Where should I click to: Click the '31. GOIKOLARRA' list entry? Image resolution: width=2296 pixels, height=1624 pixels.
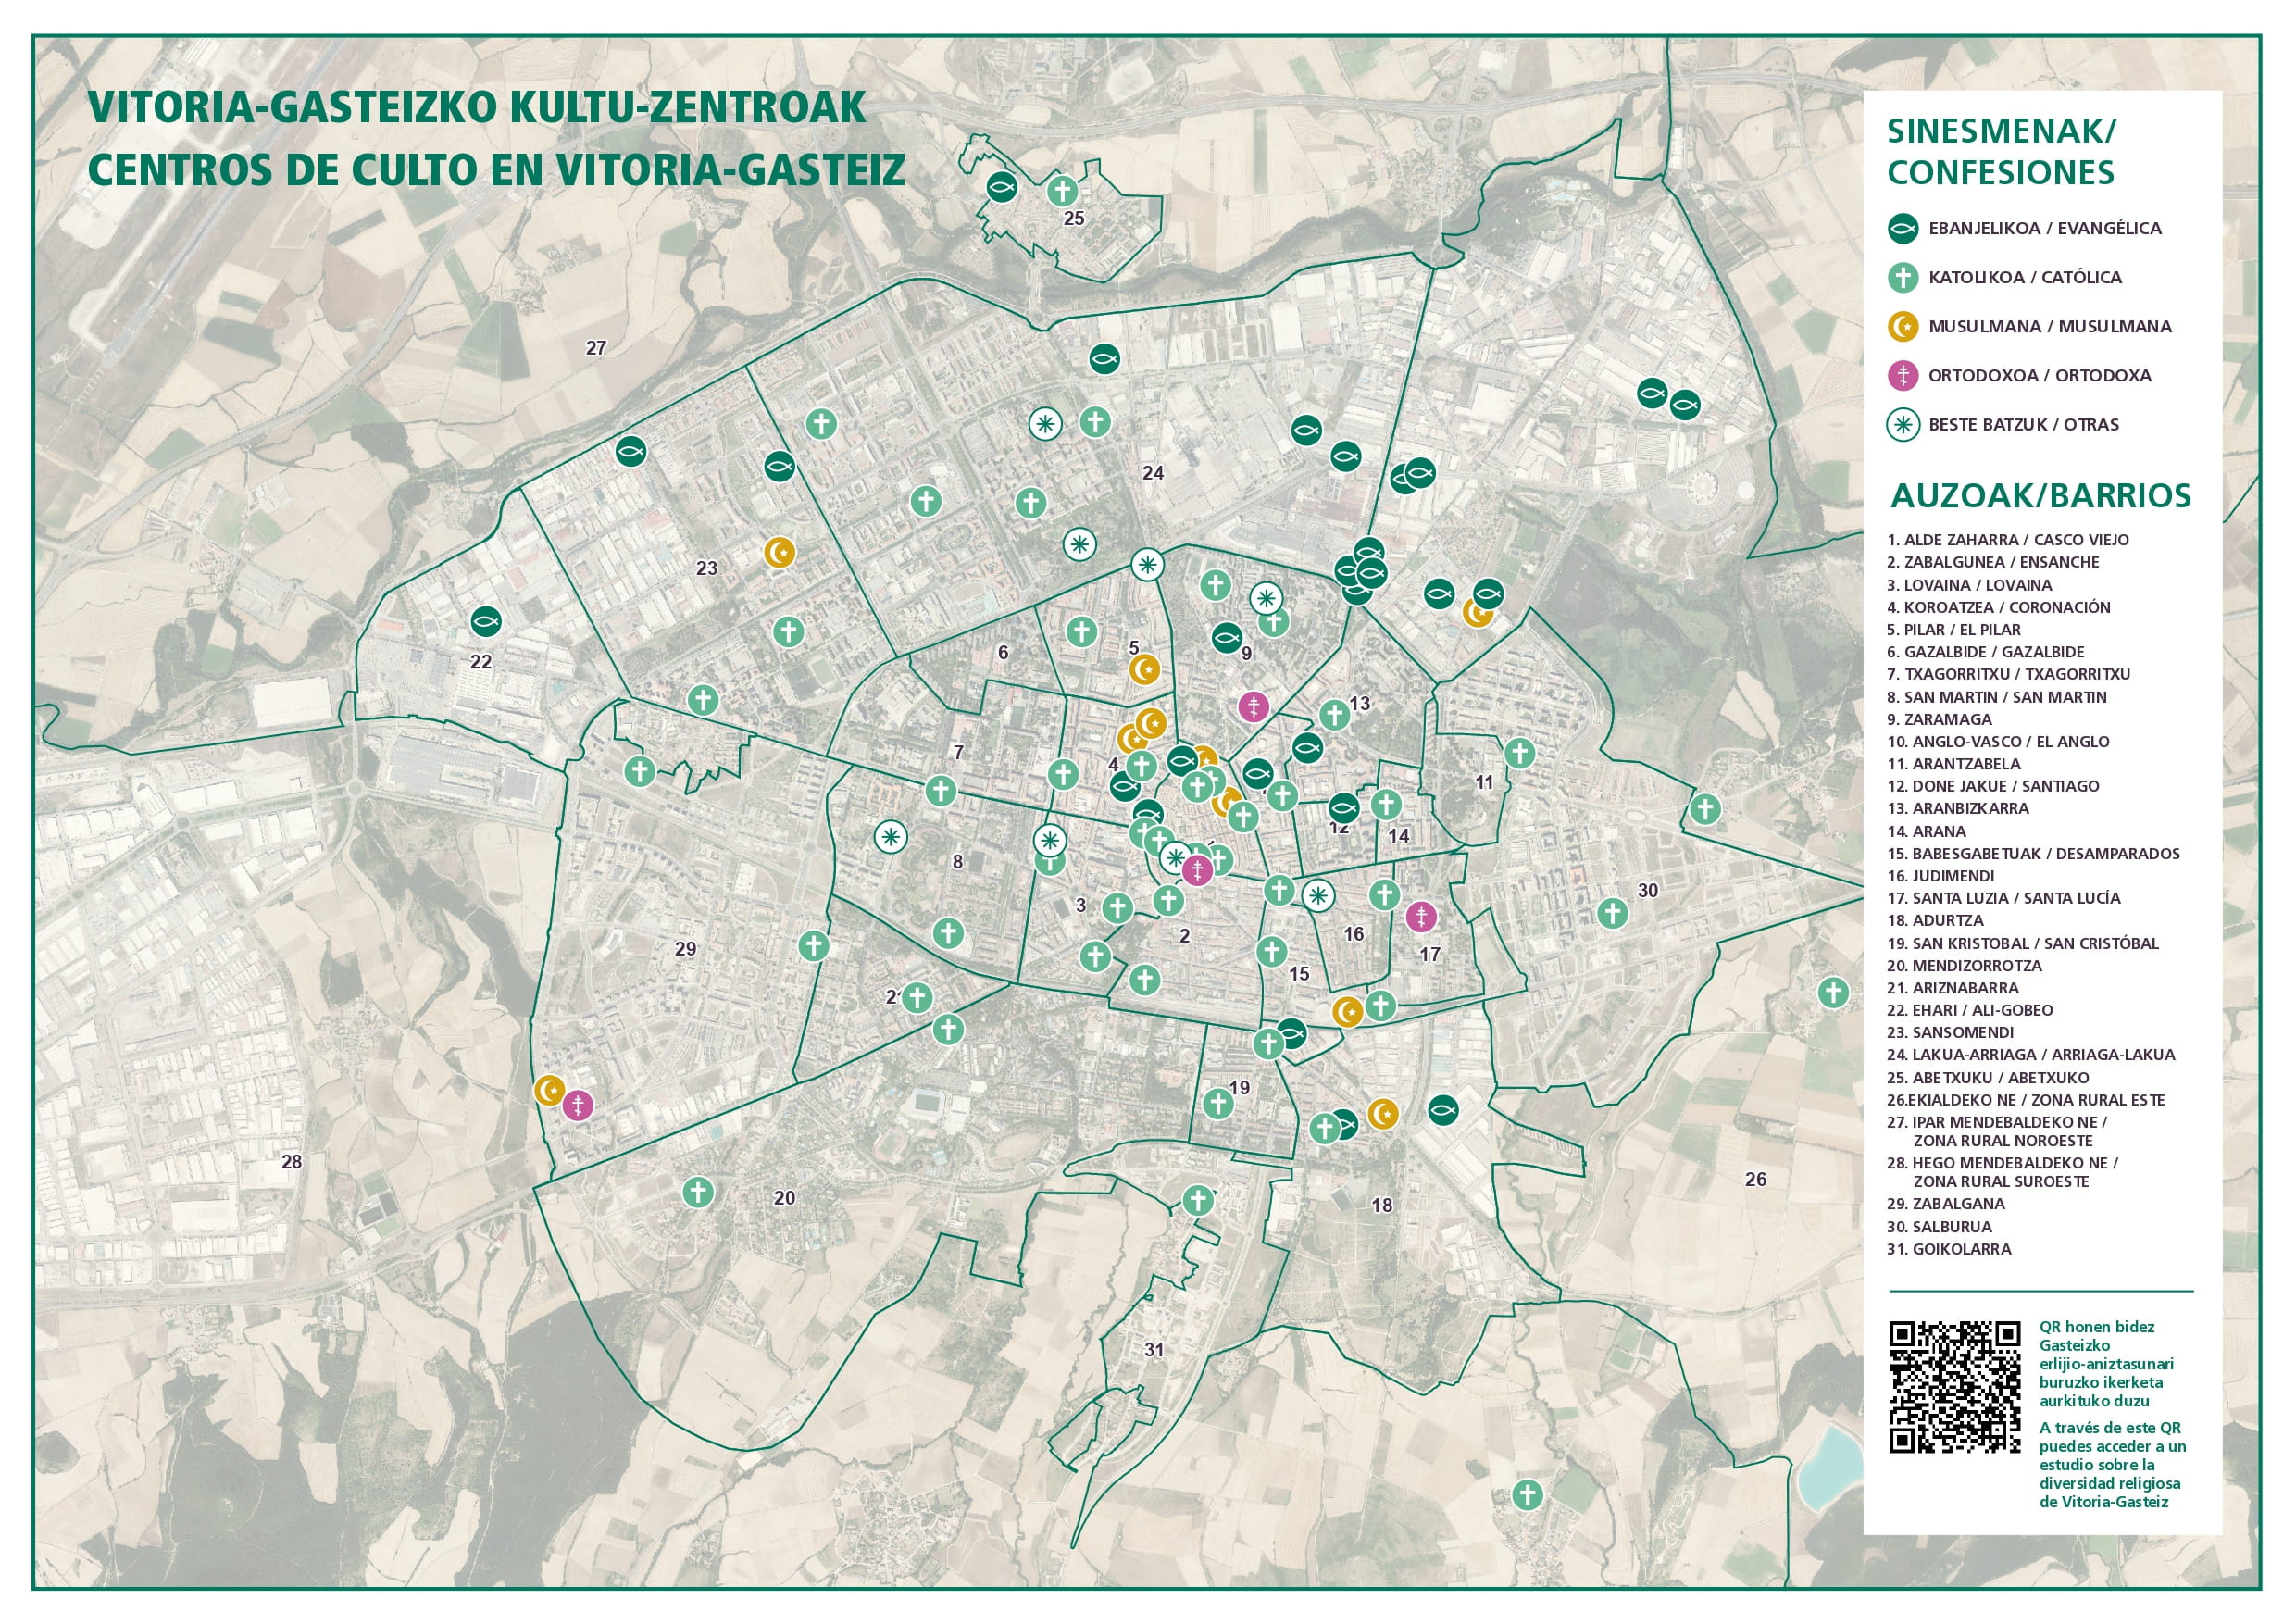click(x=1948, y=1248)
